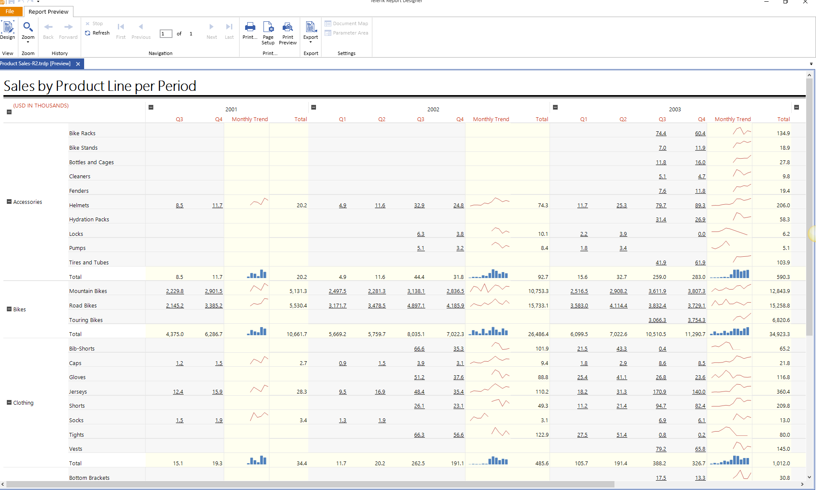This screenshot has width=816, height=490.
Task: Collapse the Clothing category group
Action: coord(9,403)
